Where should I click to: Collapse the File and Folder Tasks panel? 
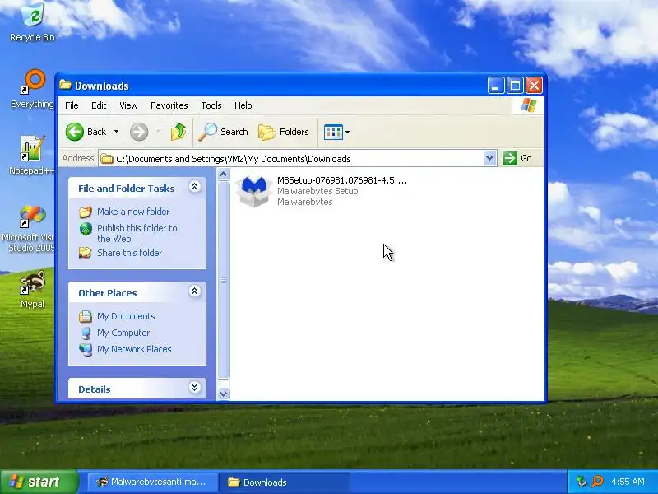[194, 187]
